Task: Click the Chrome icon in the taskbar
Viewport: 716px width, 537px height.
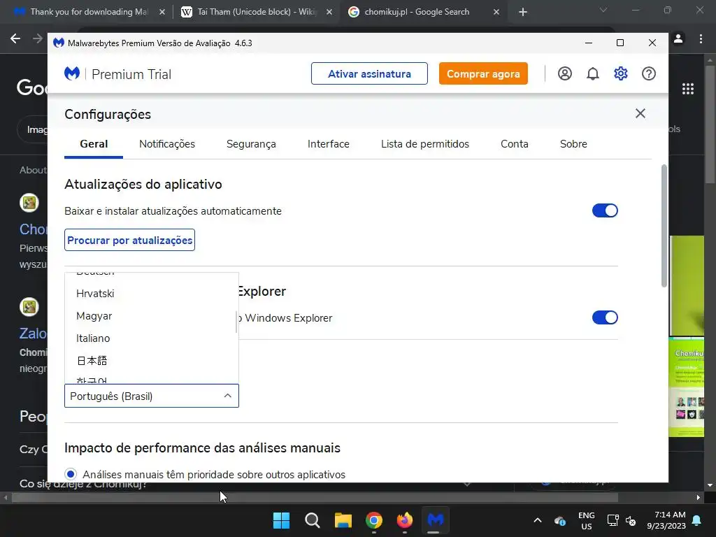Action: (374, 520)
